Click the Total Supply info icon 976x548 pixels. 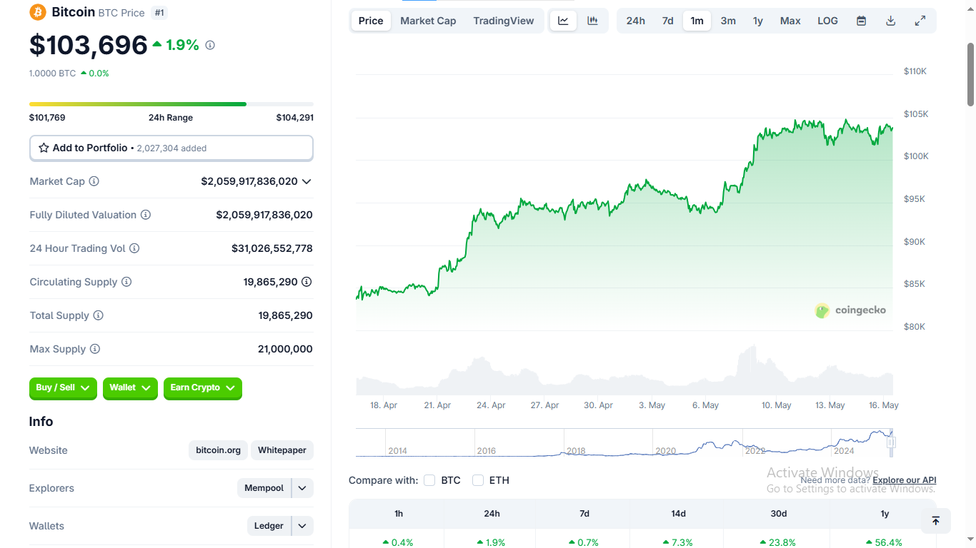(99, 315)
